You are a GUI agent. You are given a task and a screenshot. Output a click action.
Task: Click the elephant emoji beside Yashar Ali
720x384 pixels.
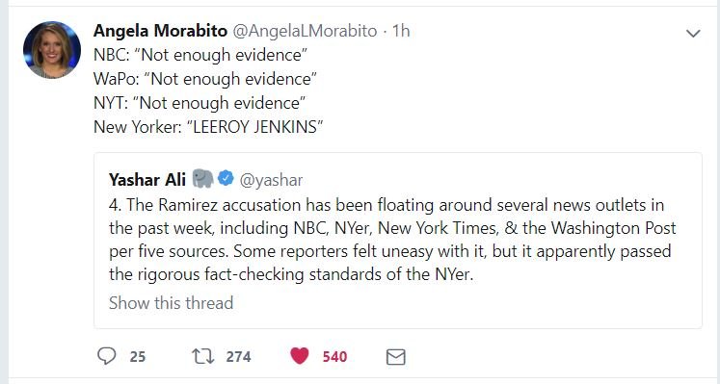pyautogui.click(x=202, y=178)
